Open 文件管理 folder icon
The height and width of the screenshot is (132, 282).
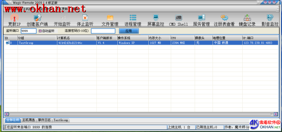[x=110, y=18]
